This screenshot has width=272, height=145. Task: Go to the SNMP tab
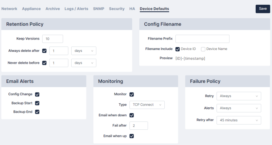99,9
